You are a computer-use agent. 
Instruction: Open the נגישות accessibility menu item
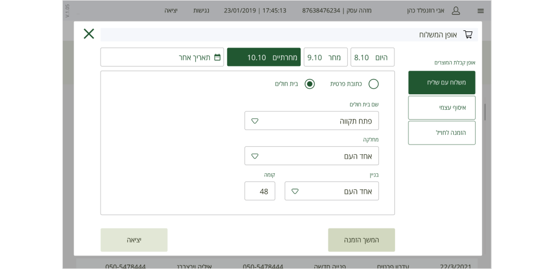201,11
